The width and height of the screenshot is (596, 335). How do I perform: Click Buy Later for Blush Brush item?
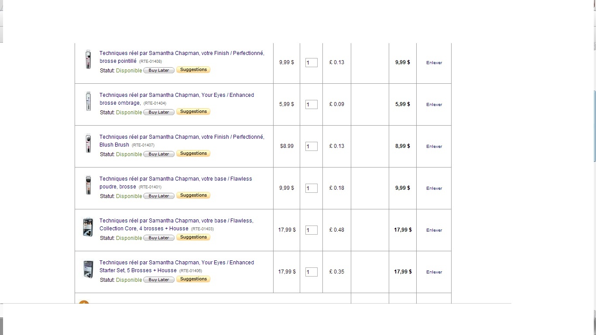(159, 154)
